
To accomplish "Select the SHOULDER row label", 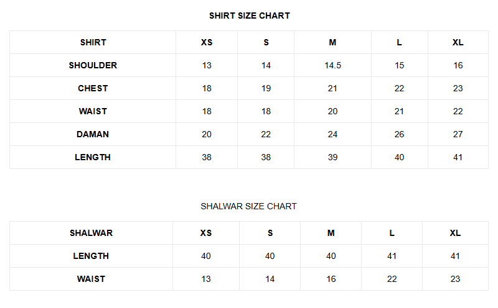I will [93, 65].
